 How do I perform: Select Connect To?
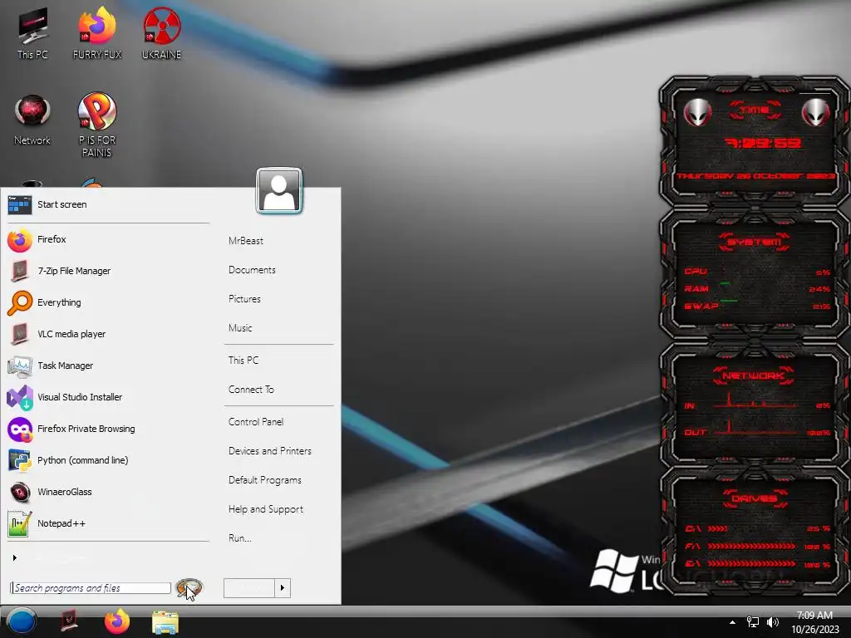(251, 390)
